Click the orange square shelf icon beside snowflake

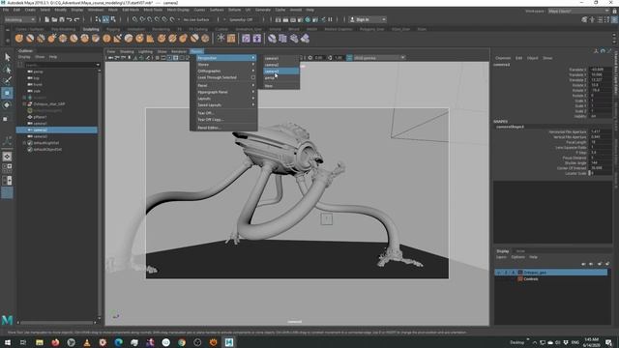tap(231, 39)
